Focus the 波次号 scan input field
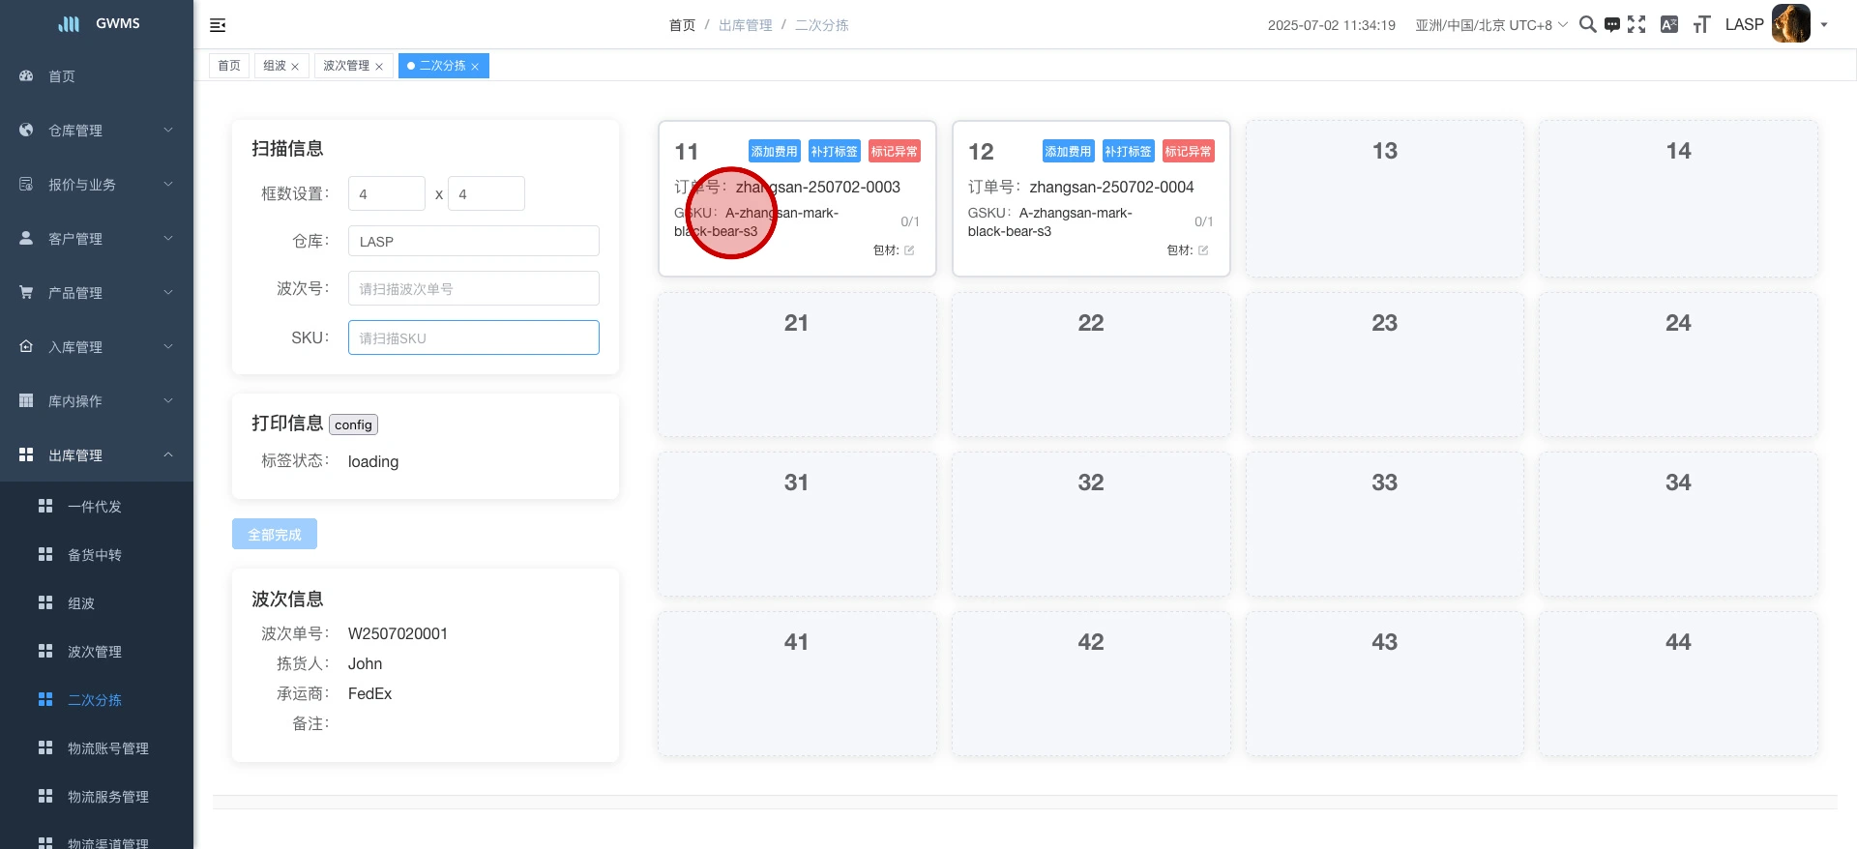The image size is (1857, 849). click(x=473, y=288)
